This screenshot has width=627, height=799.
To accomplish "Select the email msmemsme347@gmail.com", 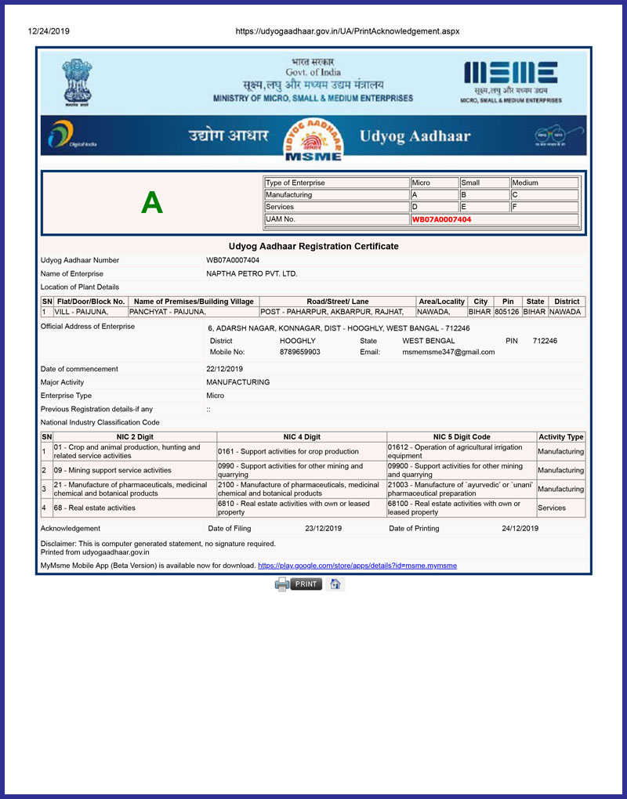I will (448, 352).
